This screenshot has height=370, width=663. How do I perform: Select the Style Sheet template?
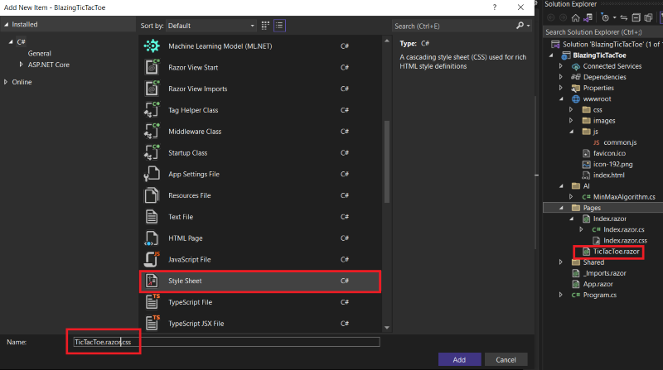[x=260, y=281]
